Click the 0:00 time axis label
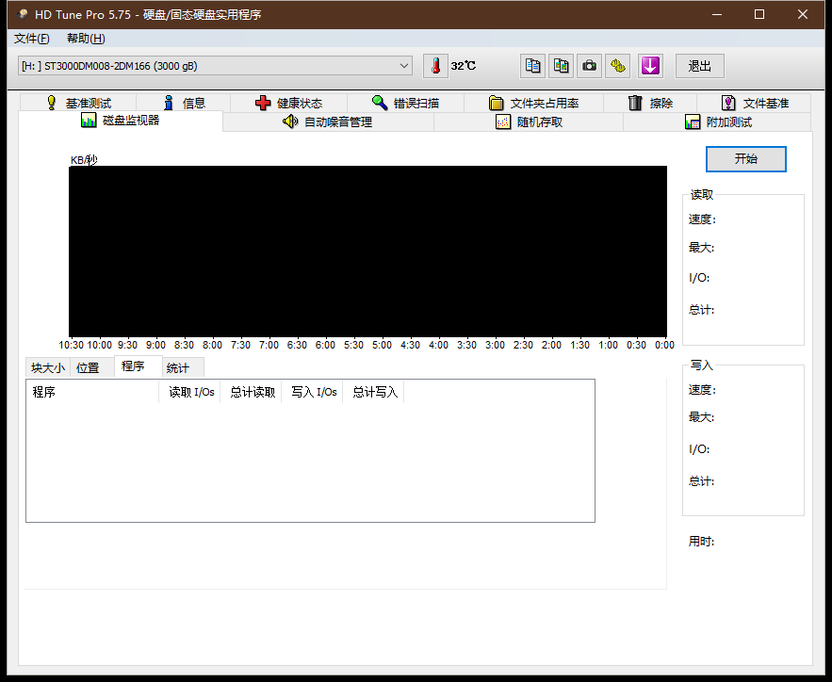This screenshot has height=682, width=832. point(664,346)
